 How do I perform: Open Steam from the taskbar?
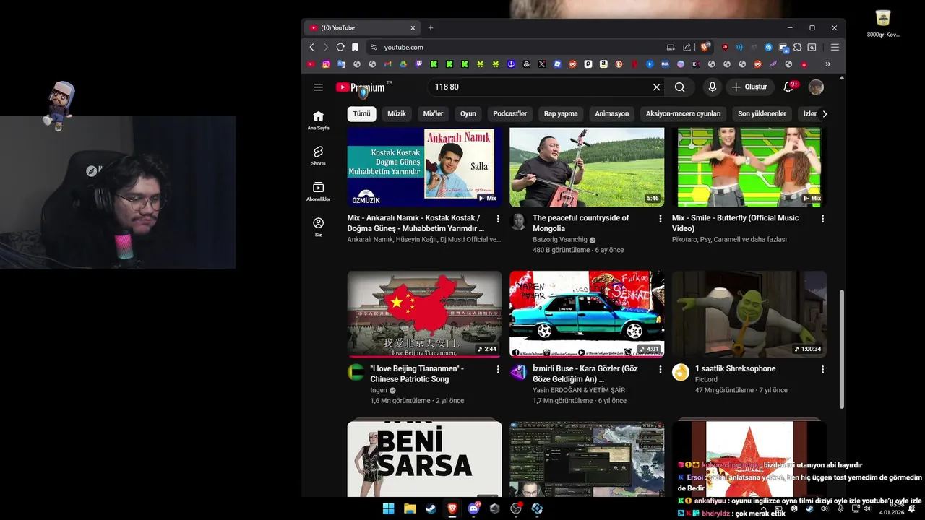point(431,508)
